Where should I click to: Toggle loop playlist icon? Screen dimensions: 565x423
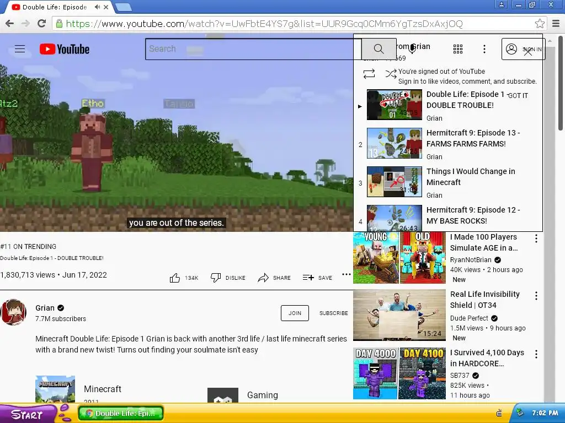pos(369,74)
